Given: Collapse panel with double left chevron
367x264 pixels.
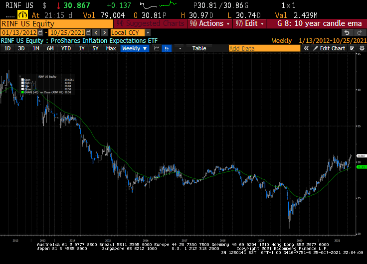Looking at the screenshot, I should click(x=306, y=48).
